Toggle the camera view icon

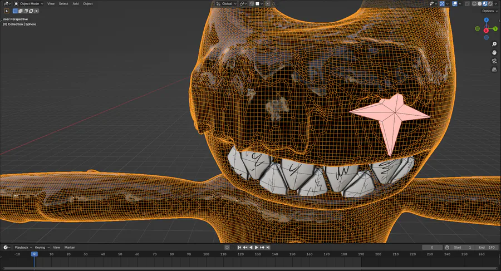(x=494, y=61)
